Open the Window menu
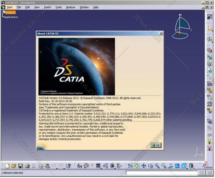The width and height of the screenshot is (215, 178). tap(84, 7)
